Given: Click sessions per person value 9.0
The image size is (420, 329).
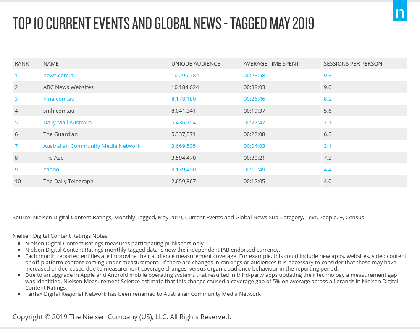Looking at the screenshot, I should (x=328, y=87).
